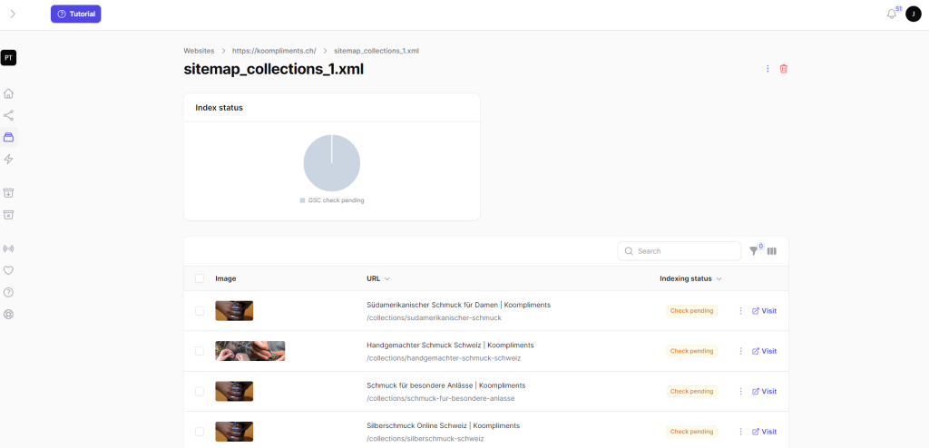Click the help question mark sidebar icon
Image resolution: width=929 pixels, height=448 pixels.
coord(9,292)
